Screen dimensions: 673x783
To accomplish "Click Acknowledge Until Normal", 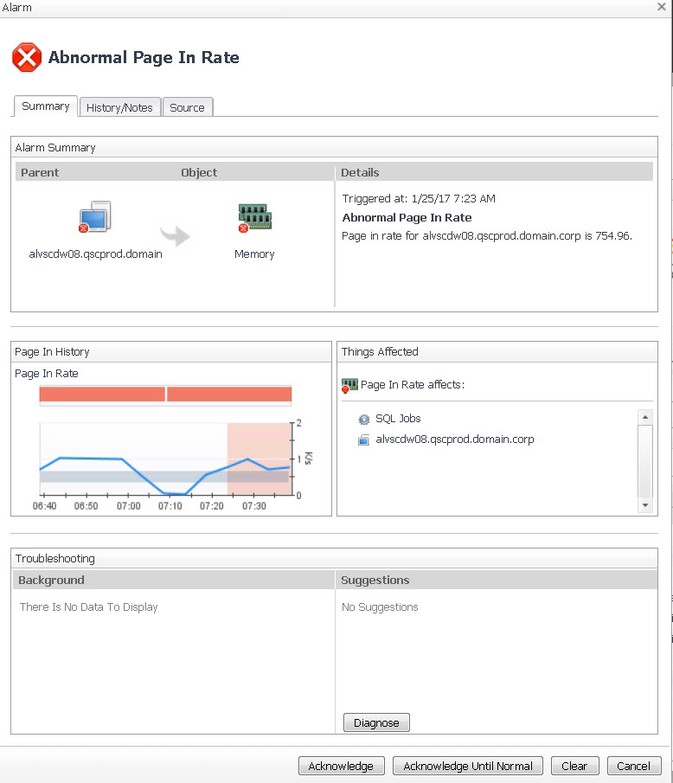I will (468, 766).
